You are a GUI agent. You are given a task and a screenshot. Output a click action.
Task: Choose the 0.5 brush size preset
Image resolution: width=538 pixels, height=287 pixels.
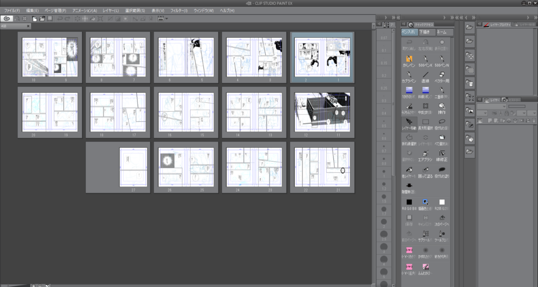(x=384, y=124)
